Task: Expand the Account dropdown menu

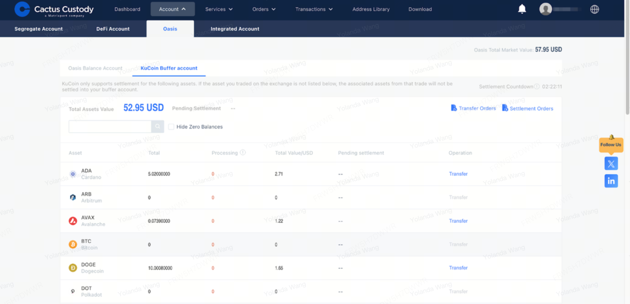Action: (x=172, y=9)
